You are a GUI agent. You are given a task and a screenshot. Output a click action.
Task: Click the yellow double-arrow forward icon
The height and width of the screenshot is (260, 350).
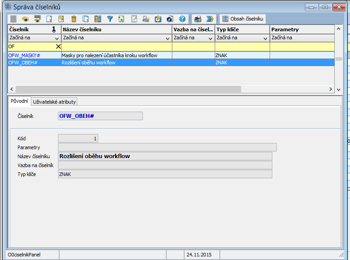pos(209,19)
